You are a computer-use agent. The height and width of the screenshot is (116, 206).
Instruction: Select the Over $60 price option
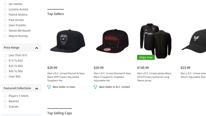5,77
